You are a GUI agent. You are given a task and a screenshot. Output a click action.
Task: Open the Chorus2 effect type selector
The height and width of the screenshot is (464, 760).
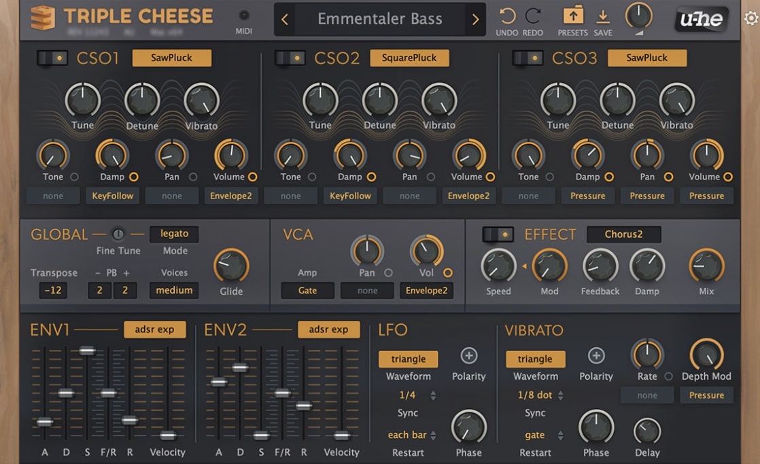pos(623,234)
